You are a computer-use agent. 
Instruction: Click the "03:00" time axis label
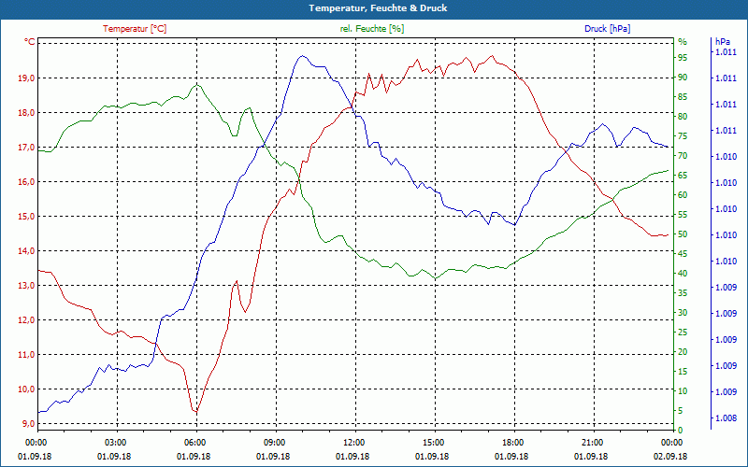114,442
